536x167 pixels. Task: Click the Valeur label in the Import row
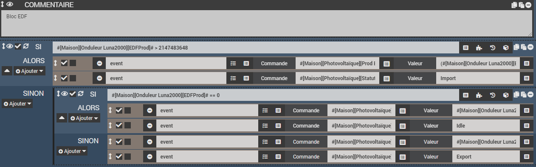(415, 78)
